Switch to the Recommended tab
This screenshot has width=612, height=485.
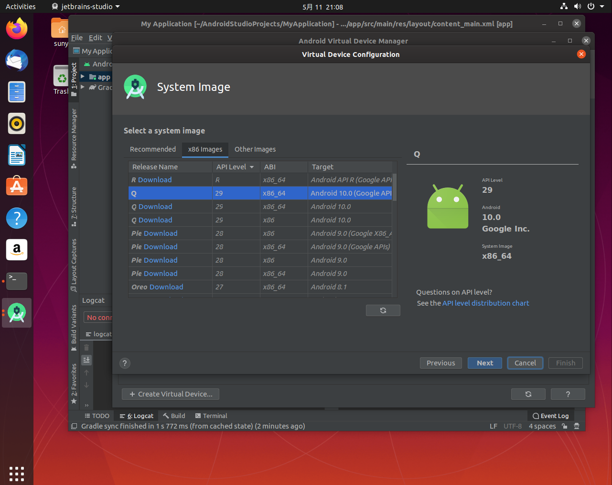point(153,149)
